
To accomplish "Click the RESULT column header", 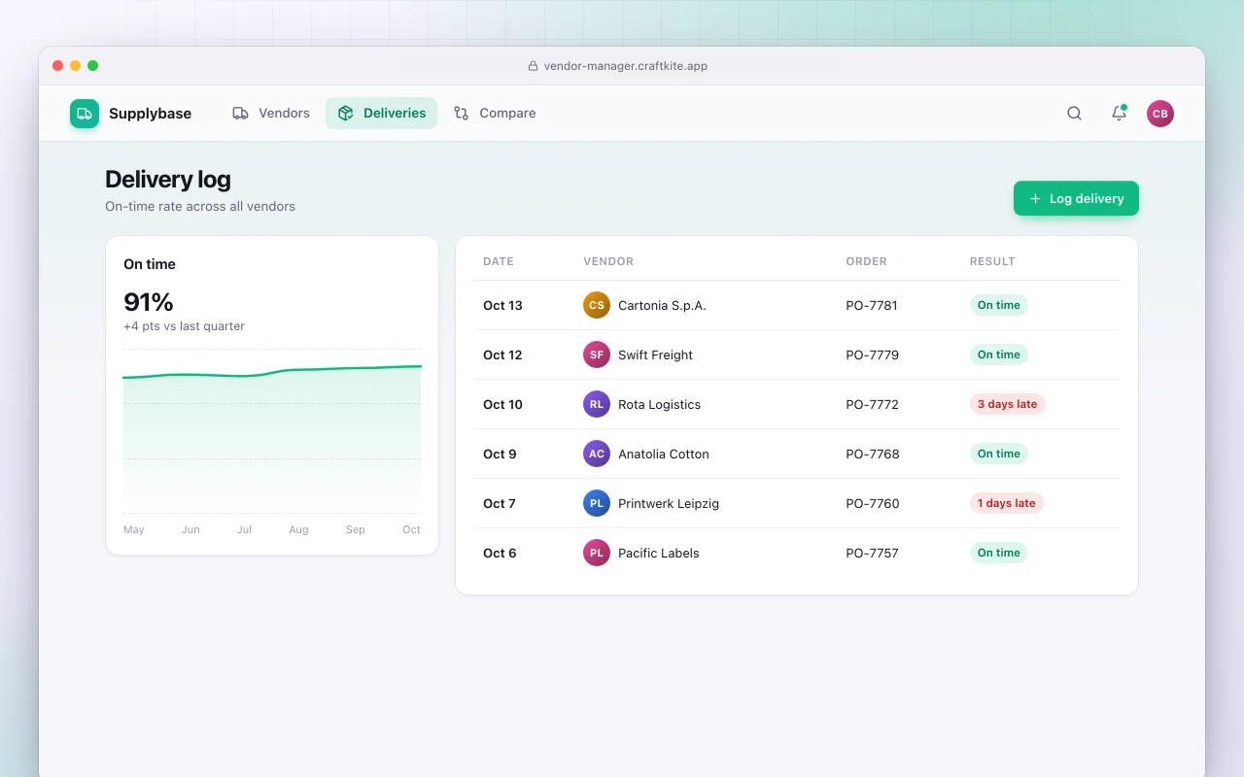I will (x=992, y=261).
